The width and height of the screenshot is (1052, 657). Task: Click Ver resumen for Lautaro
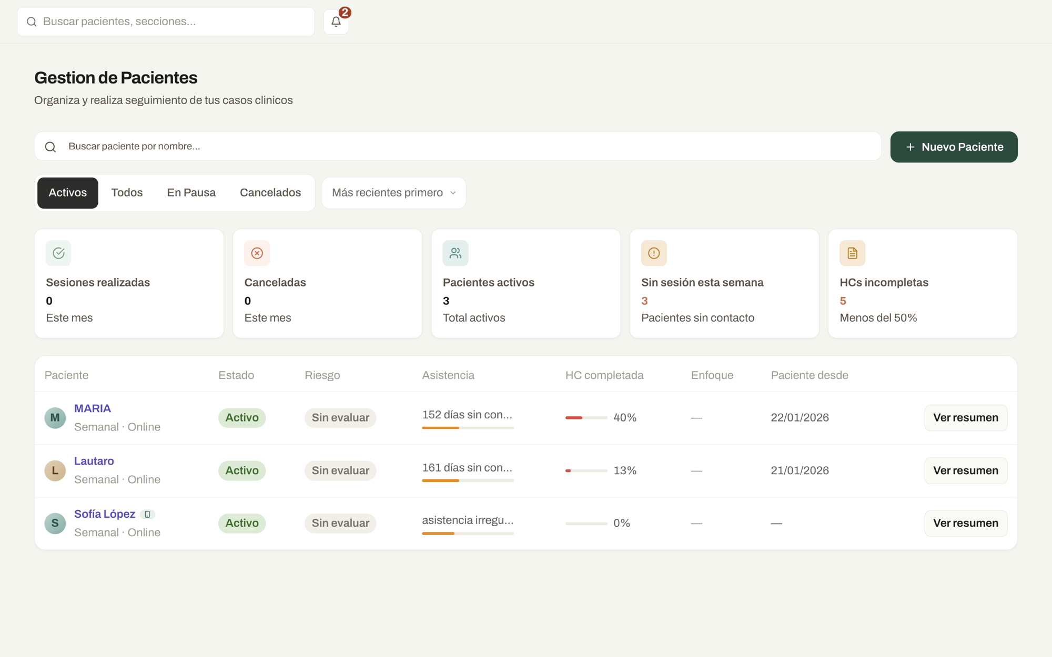pyautogui.click(x=966, y=470)
